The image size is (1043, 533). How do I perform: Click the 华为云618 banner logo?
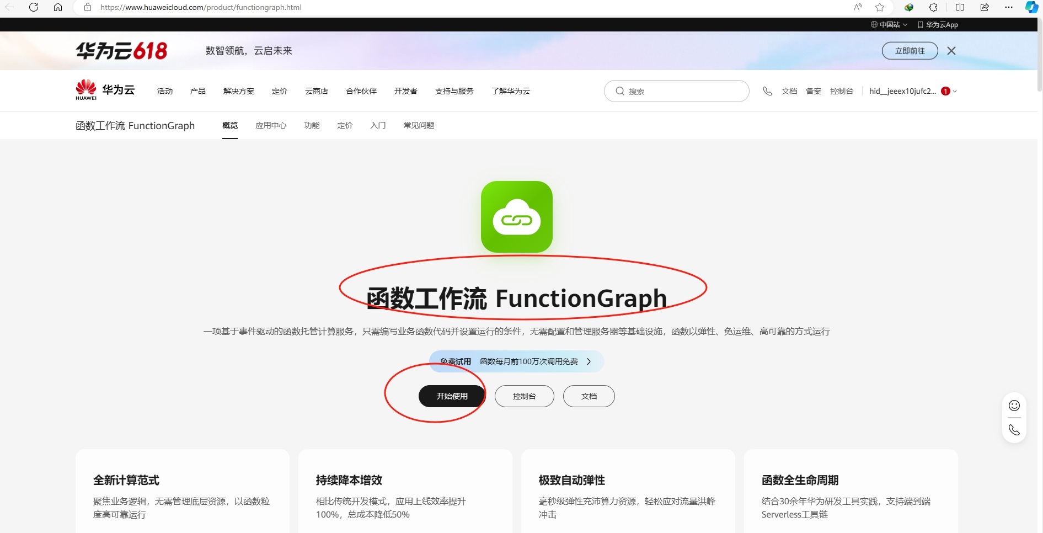pyautogui.click(x=121, y=51)
